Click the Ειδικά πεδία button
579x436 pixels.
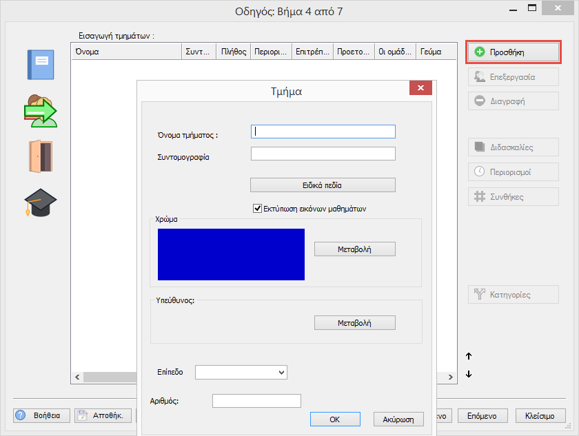pyautogui.click(x=323, y=185)
